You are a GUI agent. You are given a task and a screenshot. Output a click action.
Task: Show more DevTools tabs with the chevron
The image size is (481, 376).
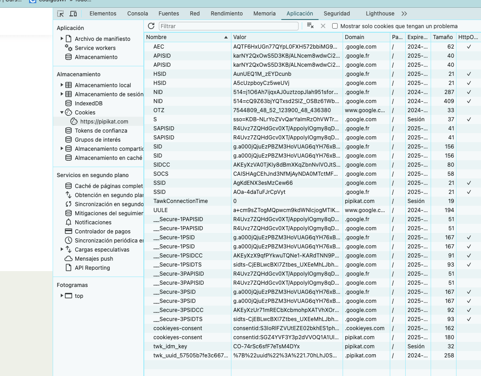click(x=404, y=14)
